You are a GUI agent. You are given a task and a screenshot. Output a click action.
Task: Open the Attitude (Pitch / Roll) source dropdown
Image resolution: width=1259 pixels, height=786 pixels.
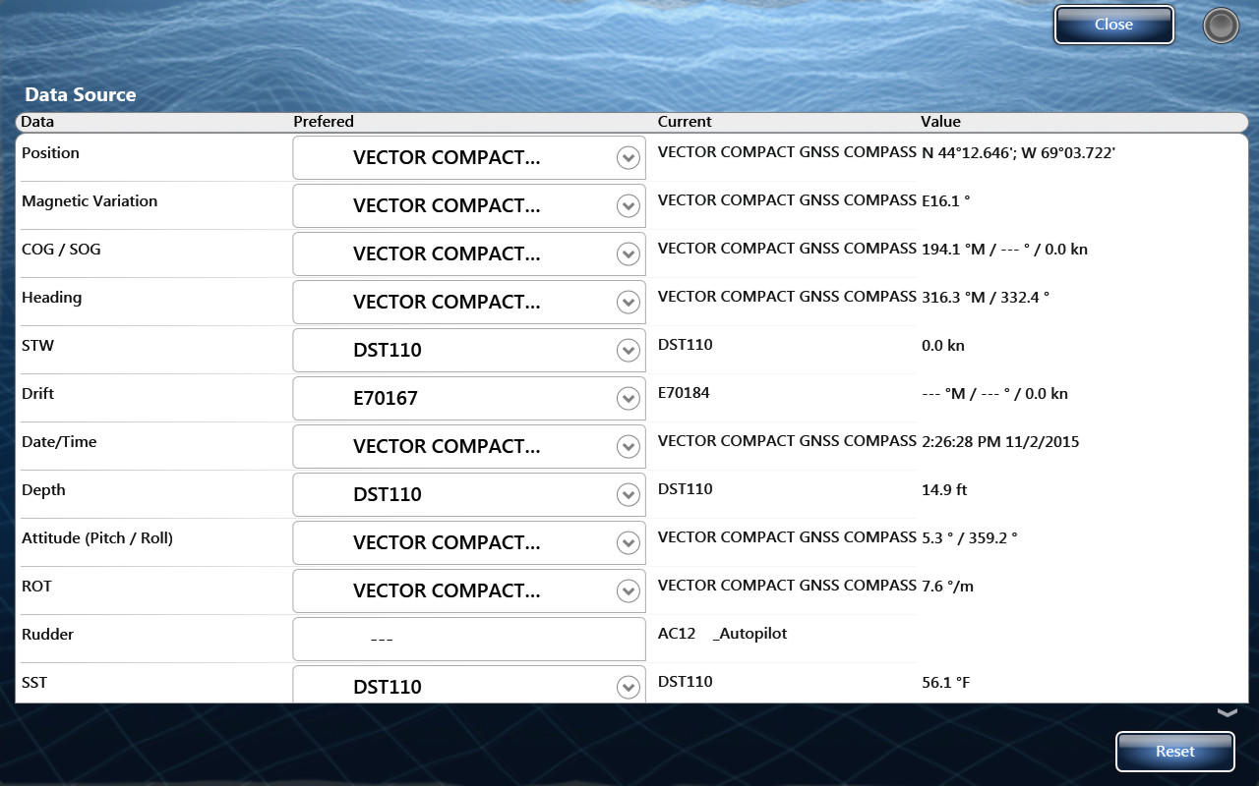469,542
